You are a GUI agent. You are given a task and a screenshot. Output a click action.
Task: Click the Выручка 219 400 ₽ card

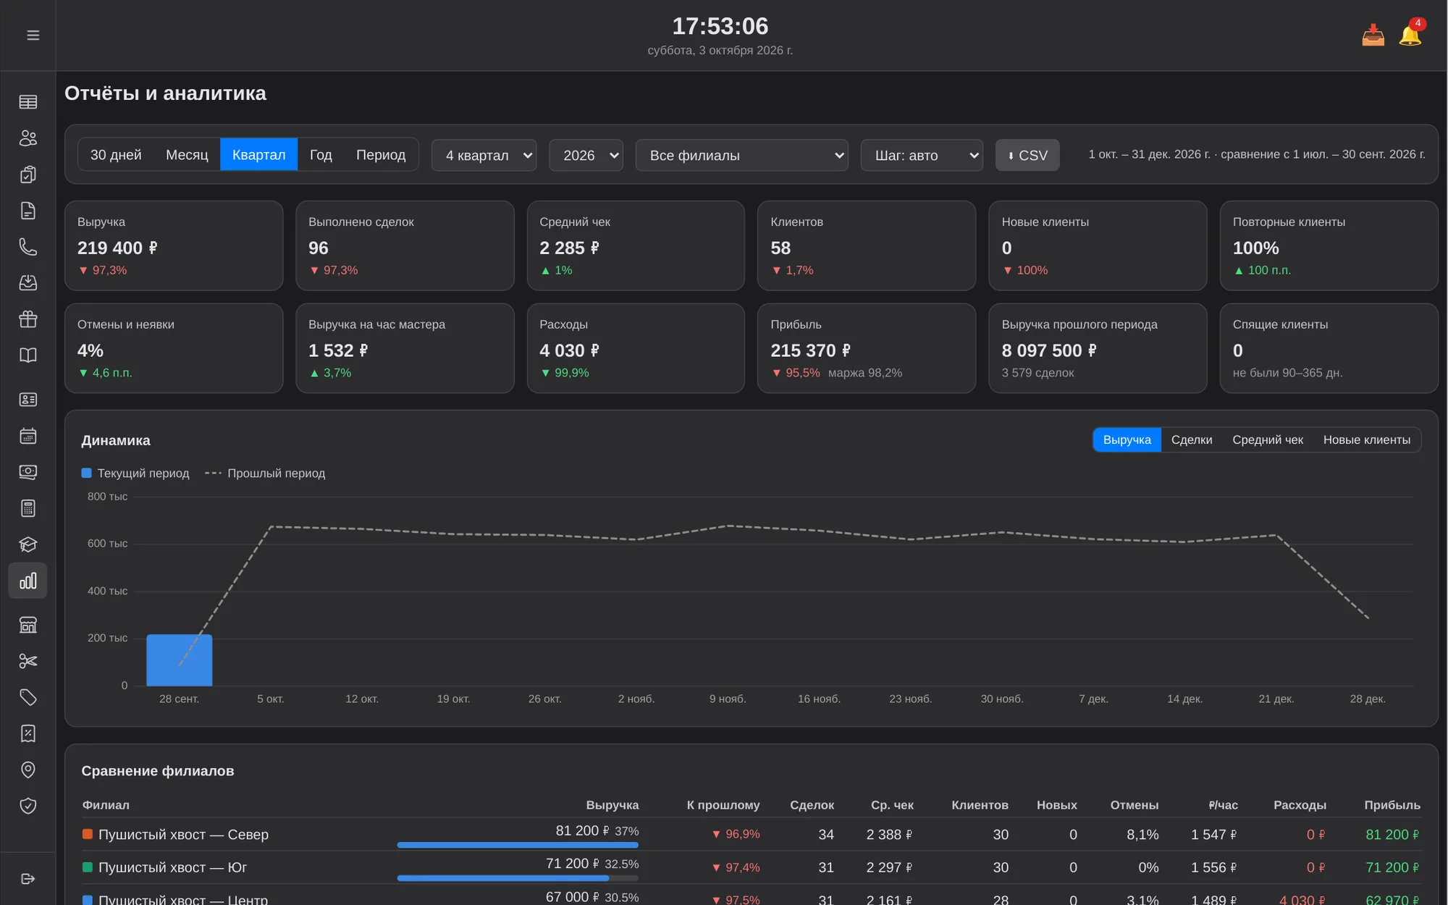point(174,245)
